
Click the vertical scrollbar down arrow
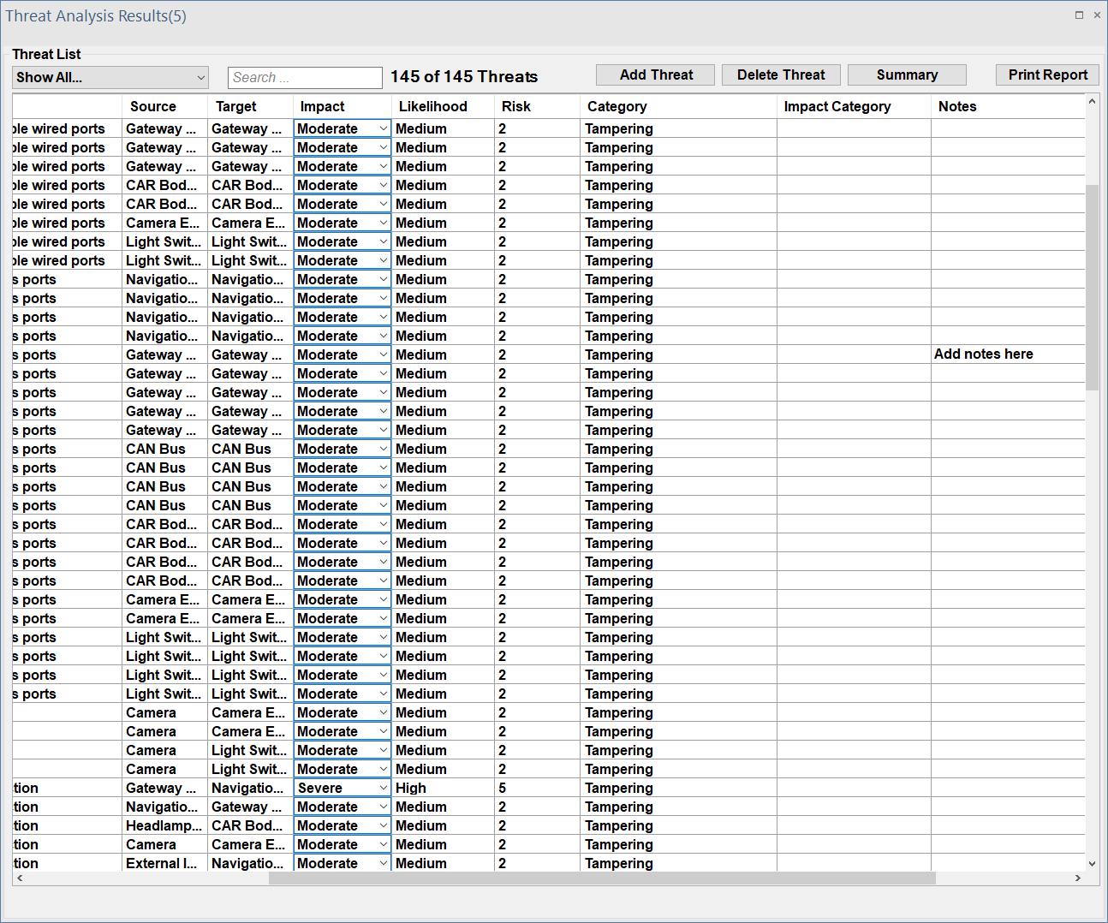tap(1092, 864)
